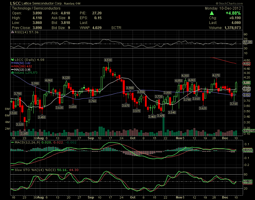Click the MA(200) 4.52 legend text
This screenshot has width=255, height=200.
pos(23,66)
